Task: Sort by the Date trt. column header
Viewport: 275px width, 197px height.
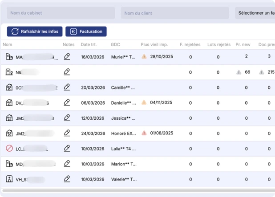Action: [89, 44]
